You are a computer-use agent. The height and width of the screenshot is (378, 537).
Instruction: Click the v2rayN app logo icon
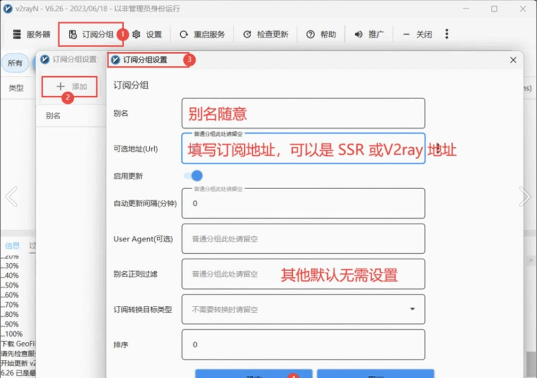pos(8,8)
